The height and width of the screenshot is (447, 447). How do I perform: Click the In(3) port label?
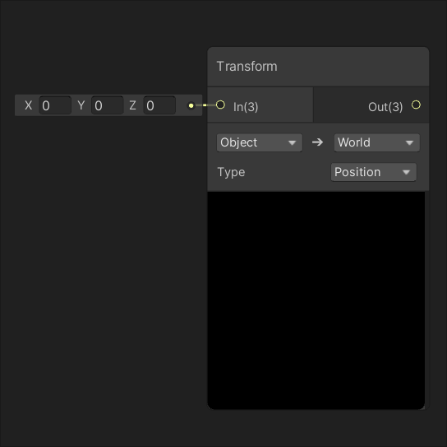[x=246, y=107]
